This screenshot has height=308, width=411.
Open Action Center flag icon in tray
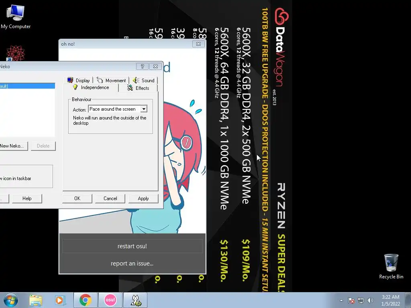[x=351, y=300]
